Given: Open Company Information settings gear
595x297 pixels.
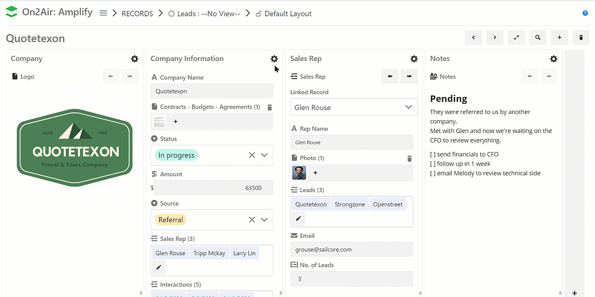Looking at the screenshot, I should tap(274, 59).
